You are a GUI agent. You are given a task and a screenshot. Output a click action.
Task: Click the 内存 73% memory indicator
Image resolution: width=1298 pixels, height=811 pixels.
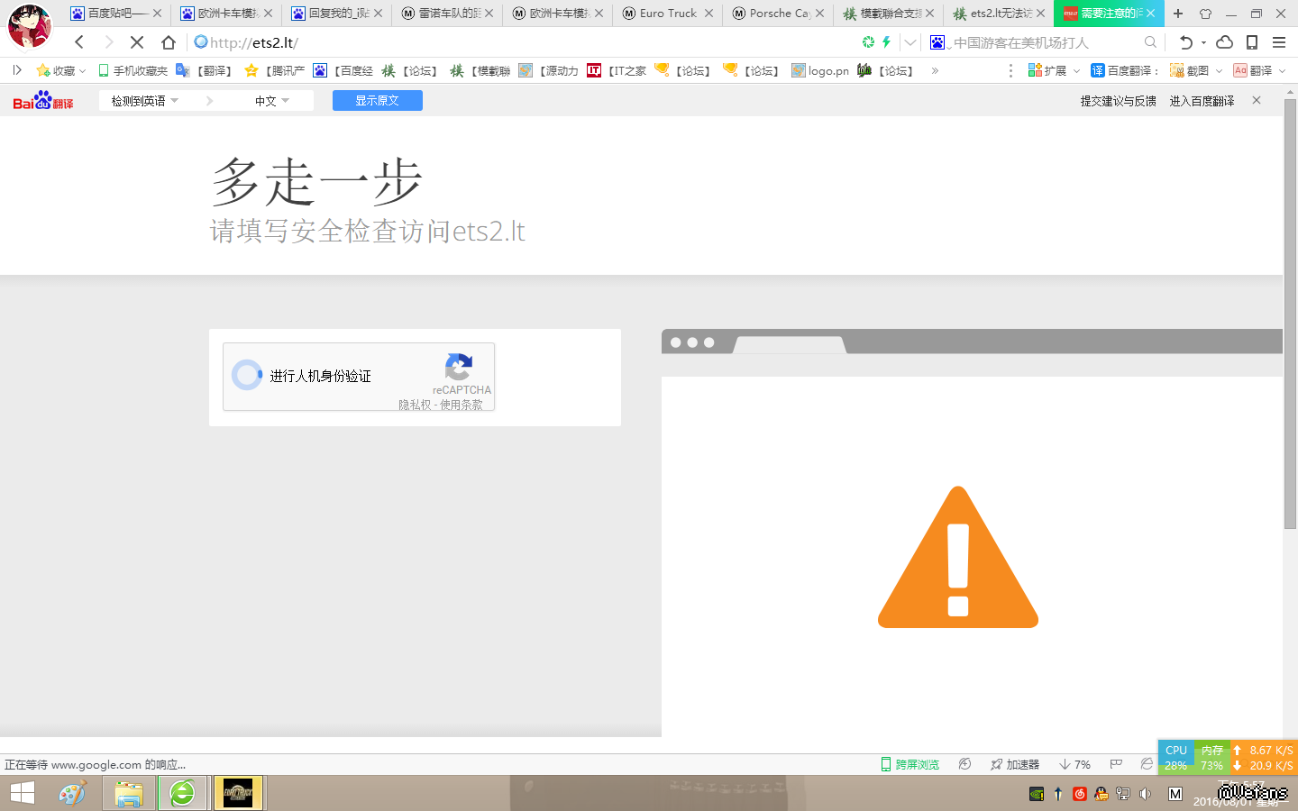[x=1212, y=757]
